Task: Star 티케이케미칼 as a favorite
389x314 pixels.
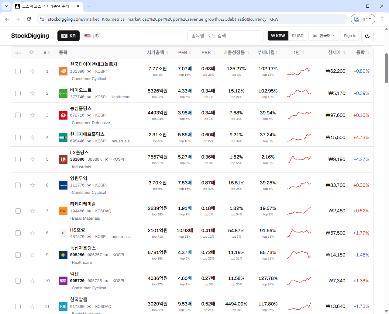Action: [32, 211]
